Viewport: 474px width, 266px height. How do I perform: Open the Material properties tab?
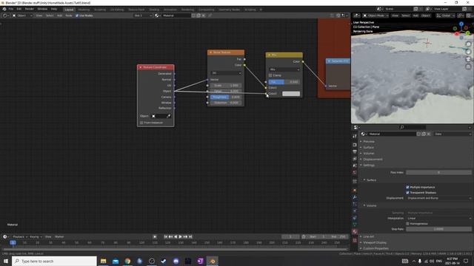pyautogui.click(x=355, y=231)
